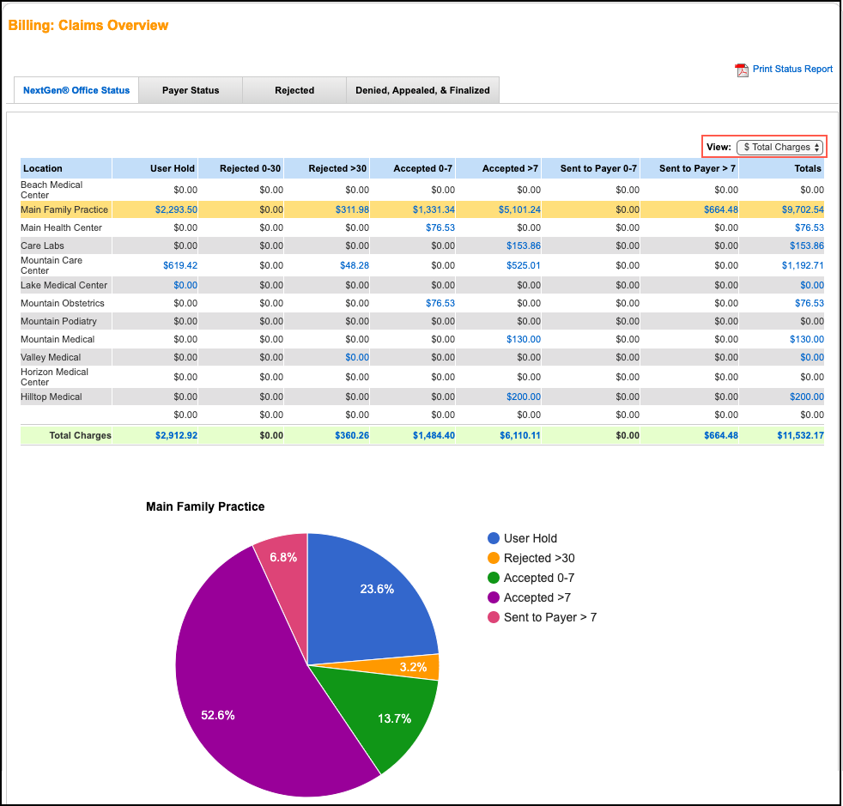Open the View dropdown showing $ Total Charges
The height and width of the screenshot is (806, 843).
point(777,147)
